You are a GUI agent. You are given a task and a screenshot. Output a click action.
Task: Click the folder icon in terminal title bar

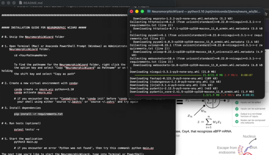[x=149, y=12]
